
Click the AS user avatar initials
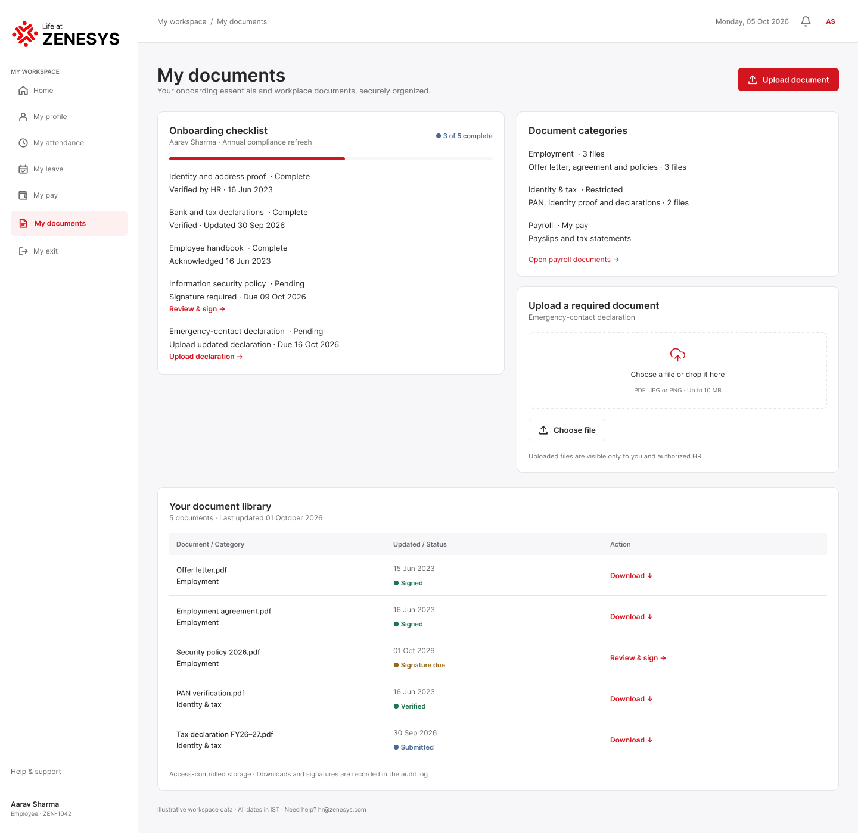[x=831, y=21]
